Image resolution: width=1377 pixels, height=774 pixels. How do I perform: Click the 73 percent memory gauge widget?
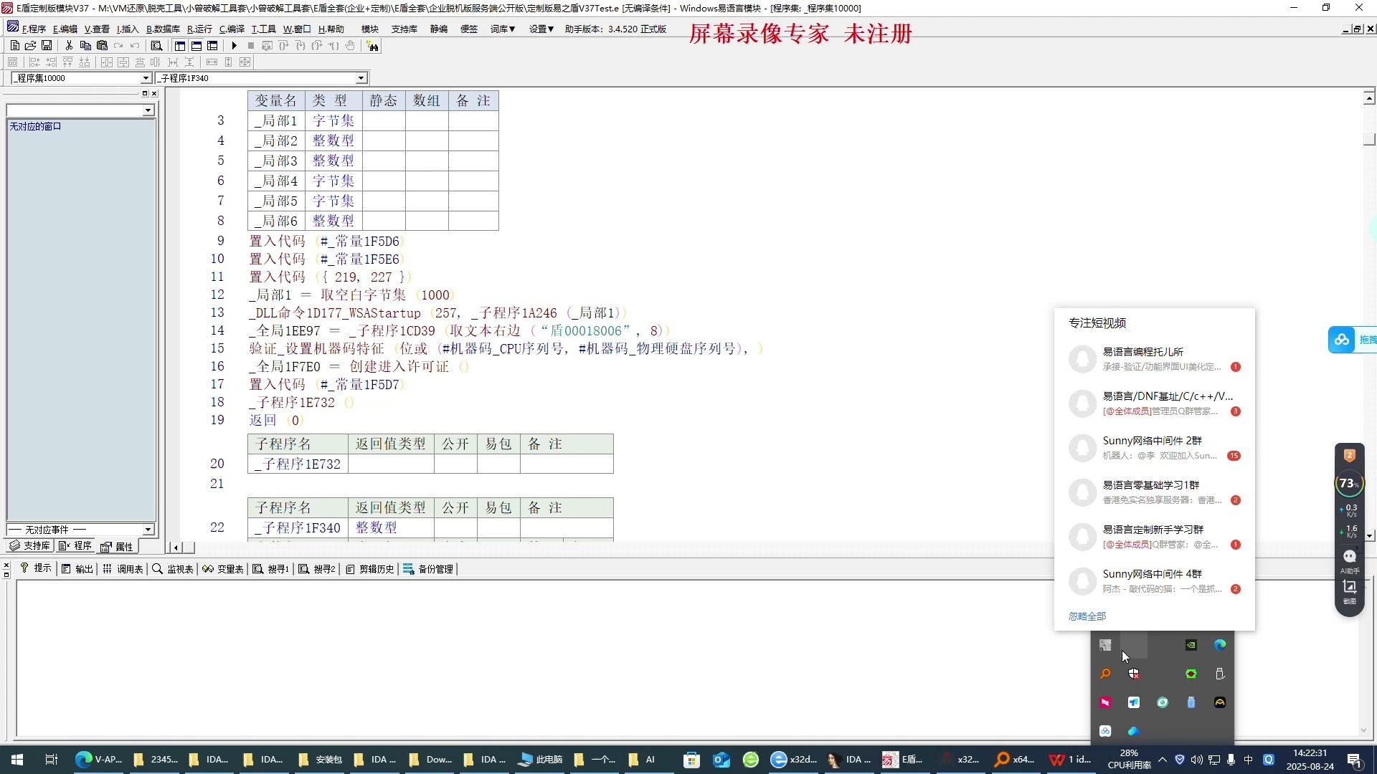point(1349,484)
